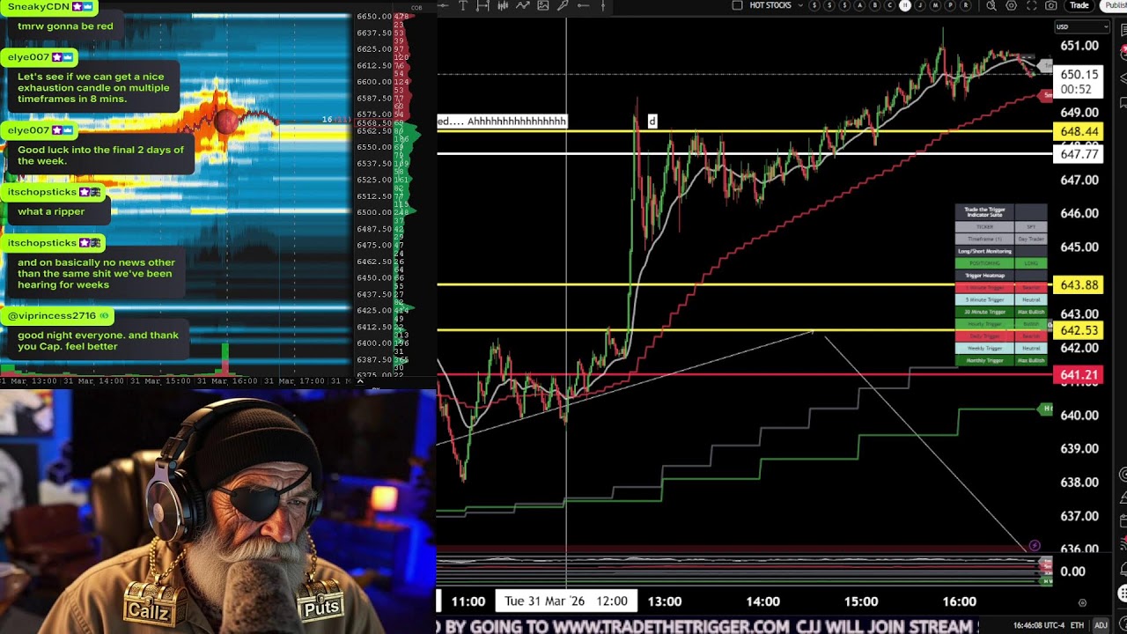Select the P layout circle button
This screenshot has width=1127, height=634.
coord(950,5)
